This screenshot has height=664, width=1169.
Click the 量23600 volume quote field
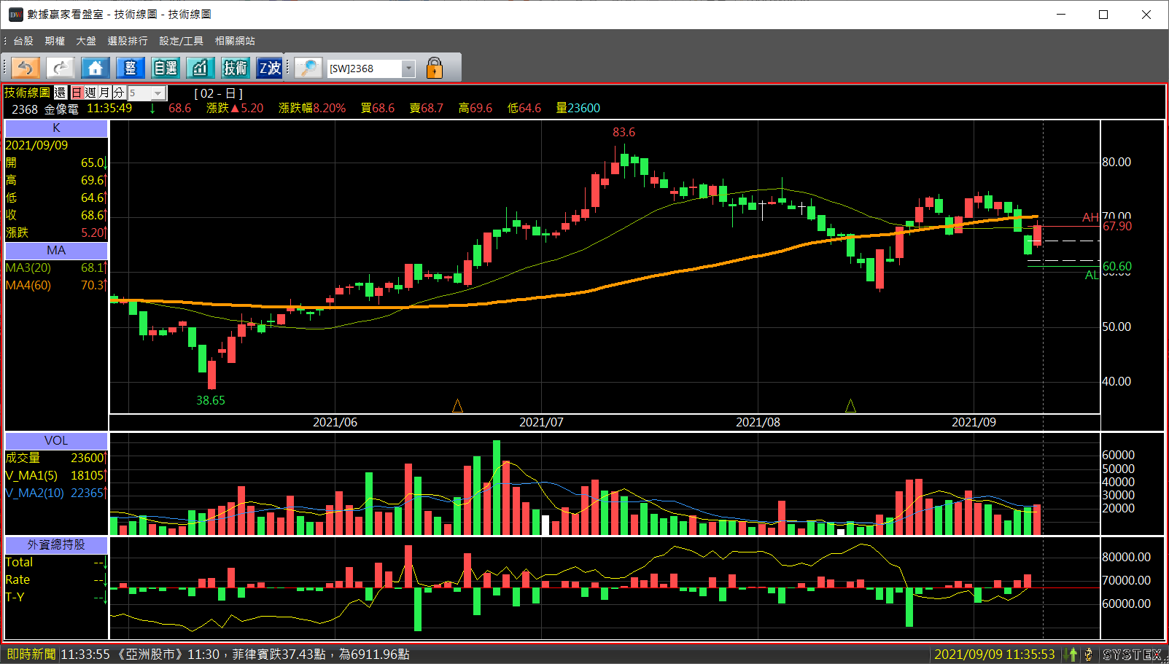click(578, 108)
